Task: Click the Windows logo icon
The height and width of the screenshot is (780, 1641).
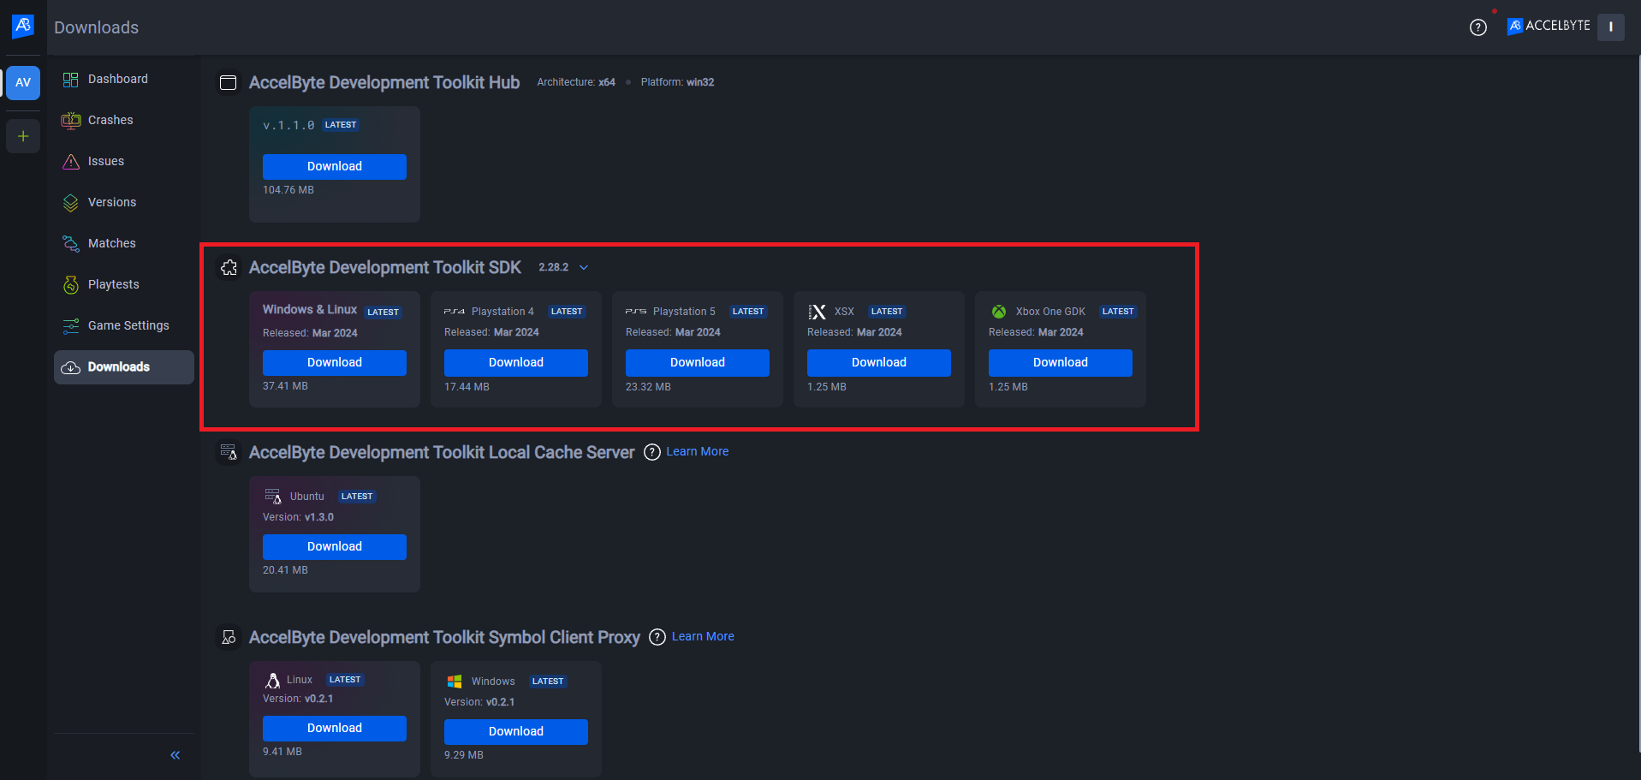Action: pos(455,682)
